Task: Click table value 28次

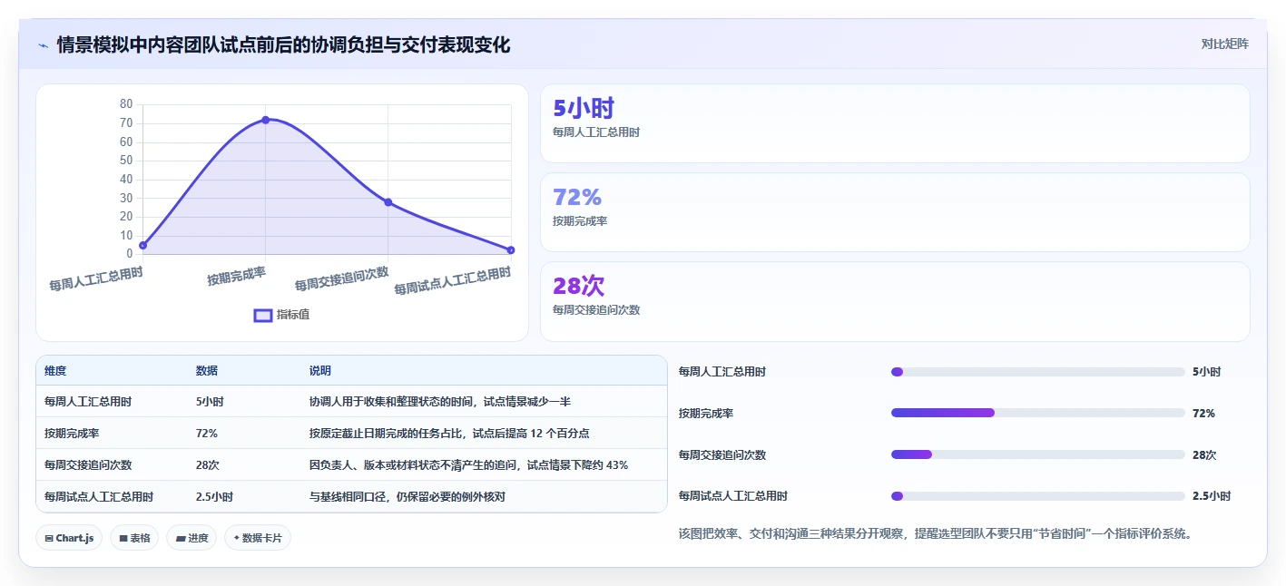Action: tap(208, 465)
